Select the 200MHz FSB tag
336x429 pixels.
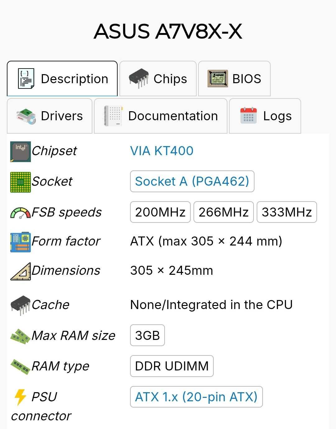click(160, 212)
